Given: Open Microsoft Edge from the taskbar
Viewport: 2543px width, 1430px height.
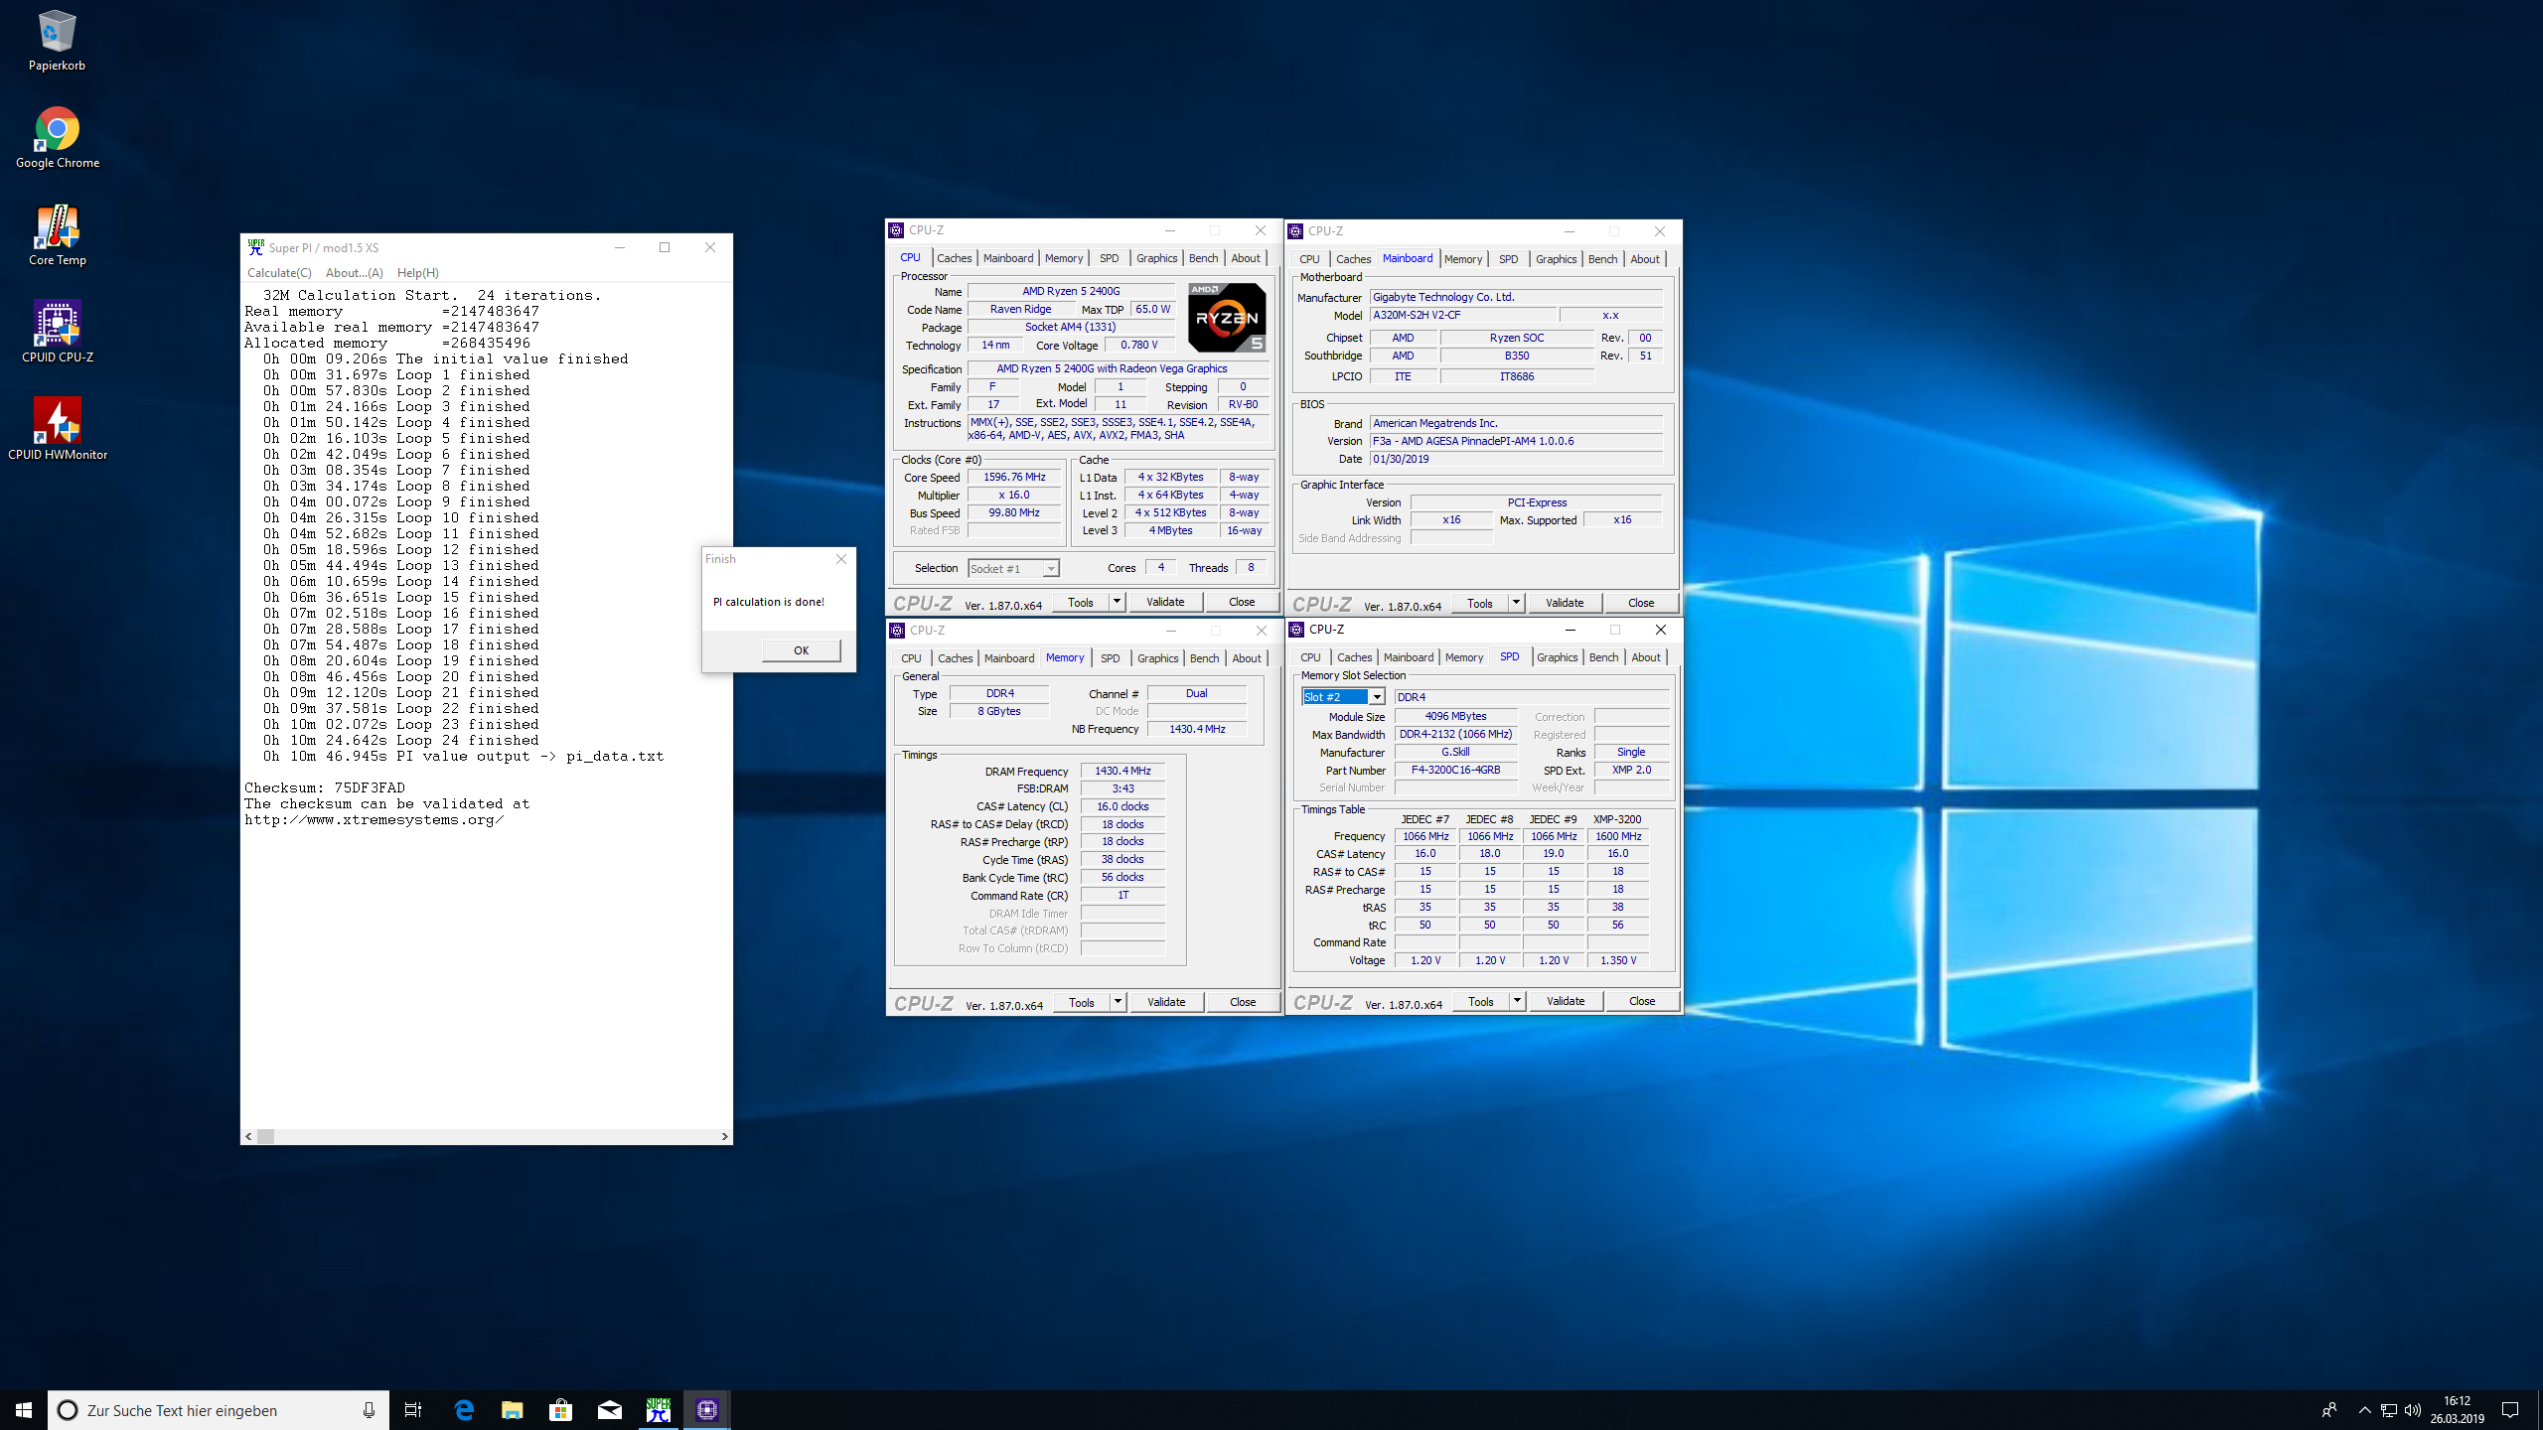Looking at the screenshot, I should 463,1410.
